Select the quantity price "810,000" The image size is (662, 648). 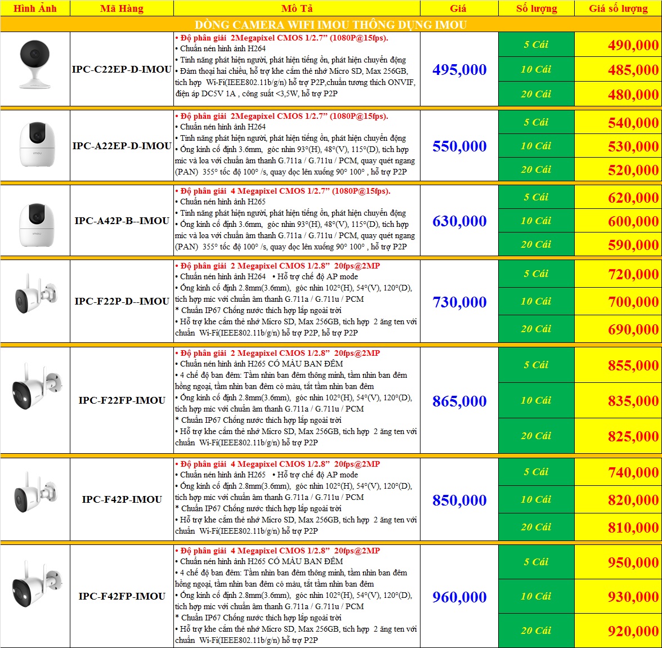[633, 528]
